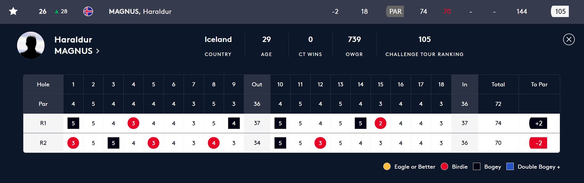Close the player scorecard panel
This screenshot has width=584, height=183.
[x=569, y=39]
